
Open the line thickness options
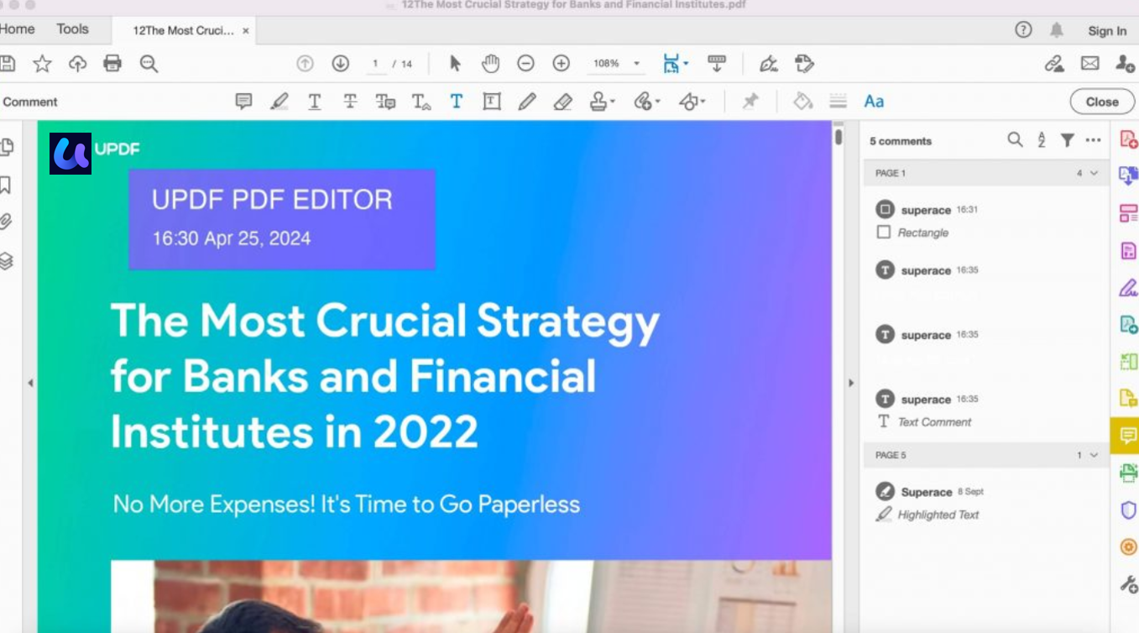(838, 102)
